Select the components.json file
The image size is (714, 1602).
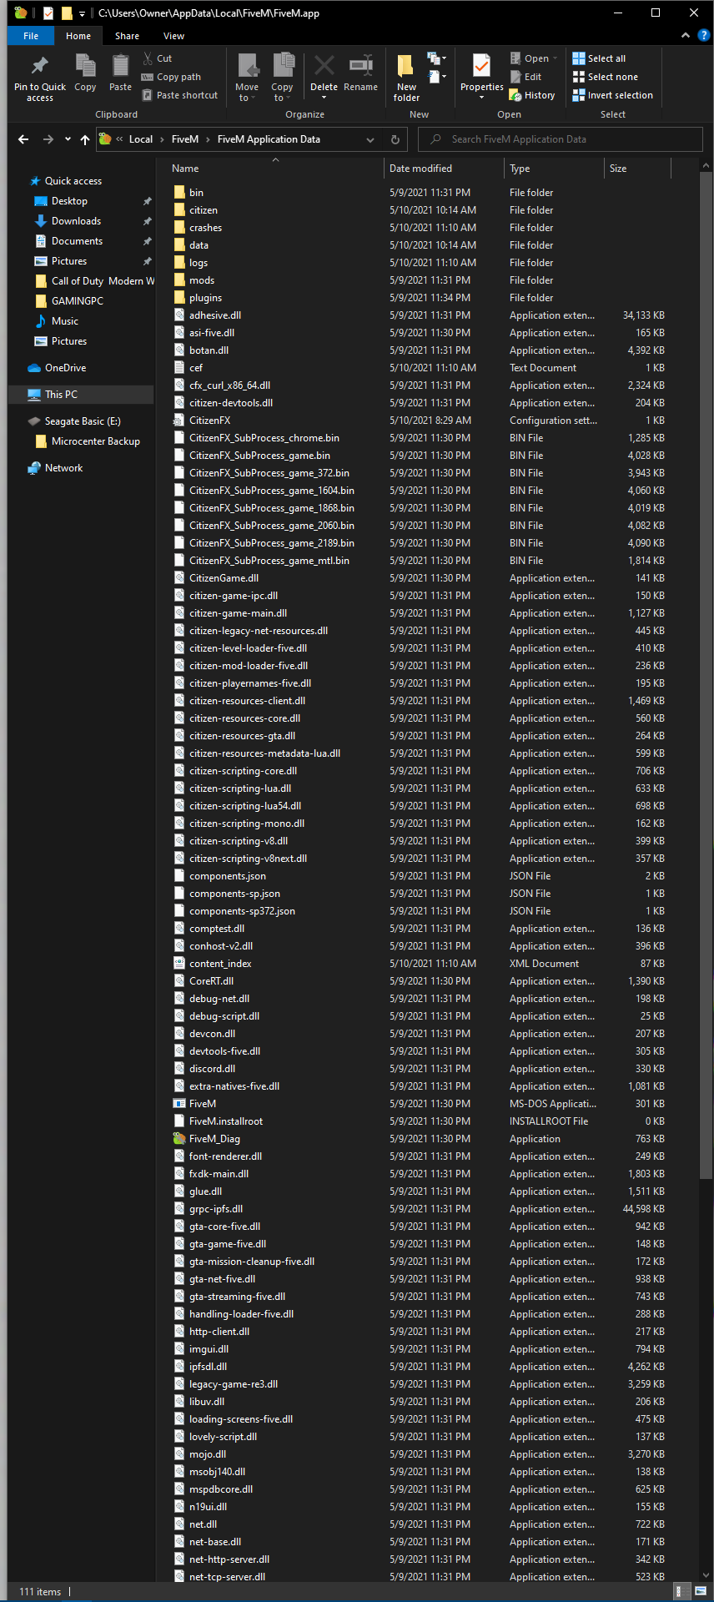click(x=228, y=876)
